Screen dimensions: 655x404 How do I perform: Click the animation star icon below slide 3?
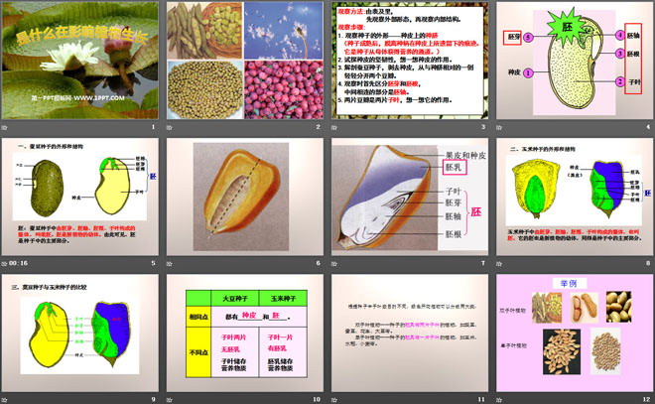(334, 127)
